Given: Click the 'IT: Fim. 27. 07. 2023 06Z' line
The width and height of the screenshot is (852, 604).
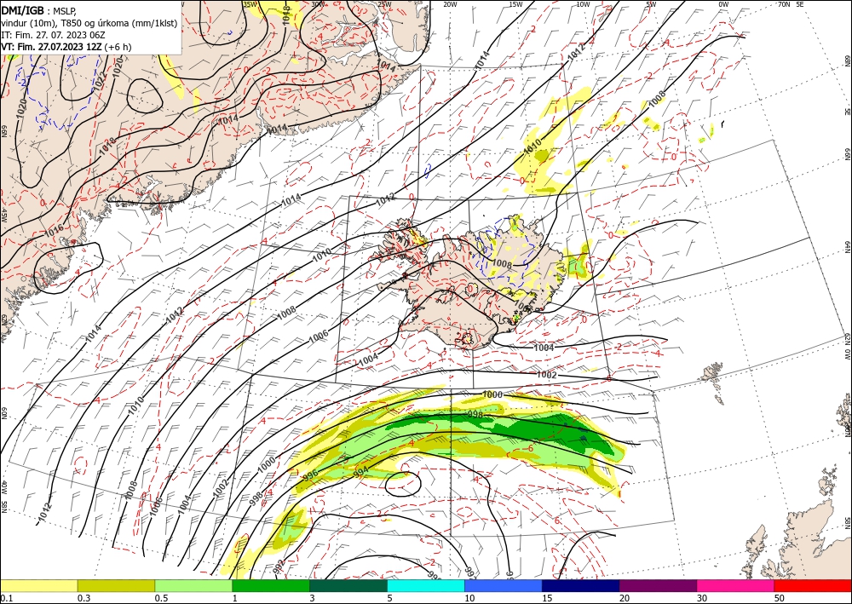Looking at the screenshot, I should 53,35.
